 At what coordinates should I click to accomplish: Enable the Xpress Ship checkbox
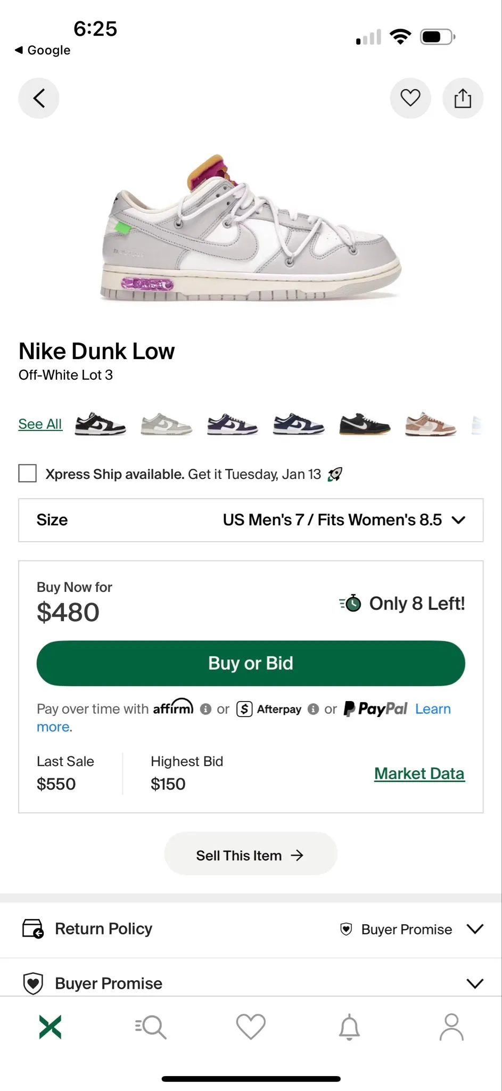pos(28,473)
